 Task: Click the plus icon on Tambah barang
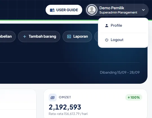[x=24, y=37]
